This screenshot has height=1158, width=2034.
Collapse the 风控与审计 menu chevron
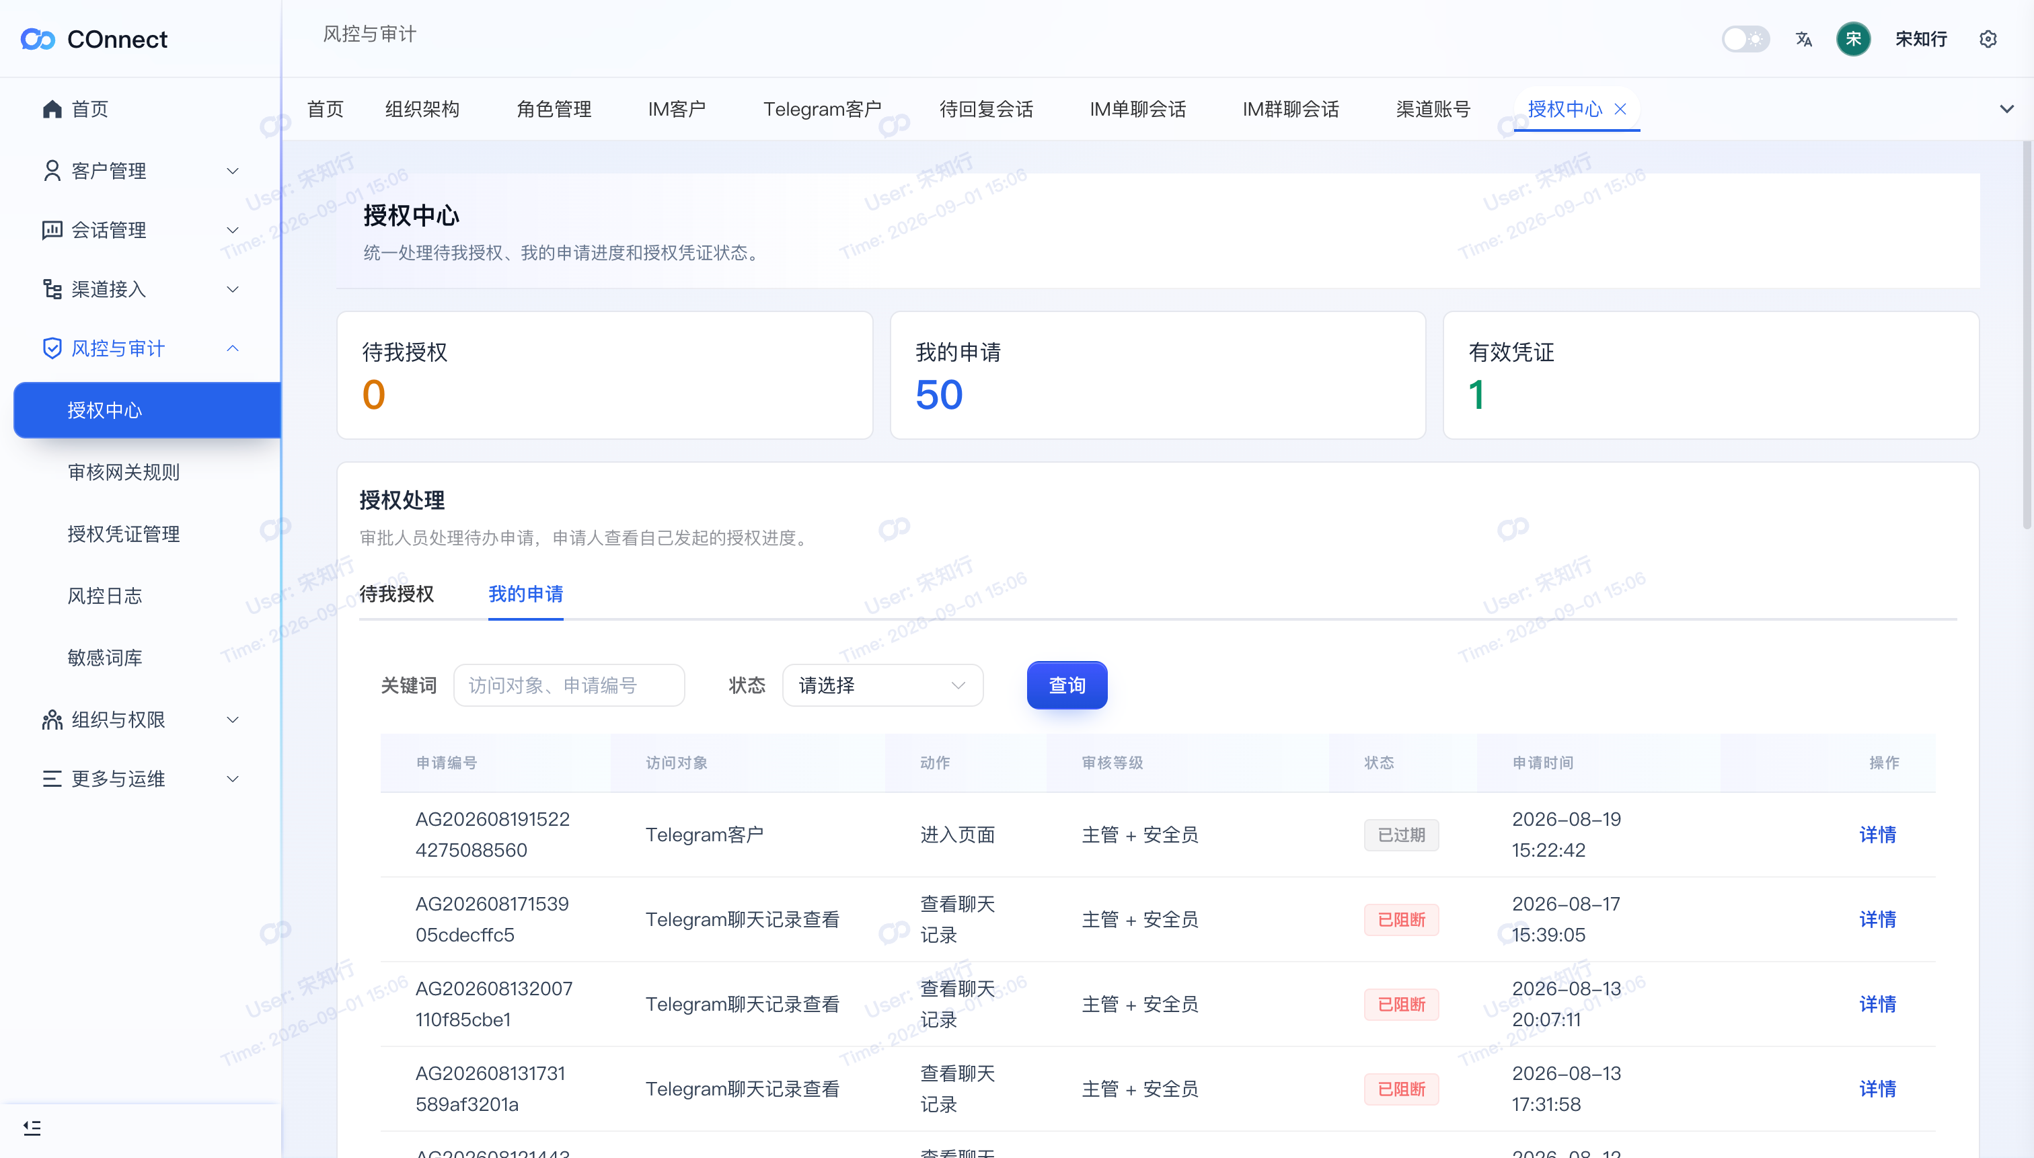(x=232, y=348)
